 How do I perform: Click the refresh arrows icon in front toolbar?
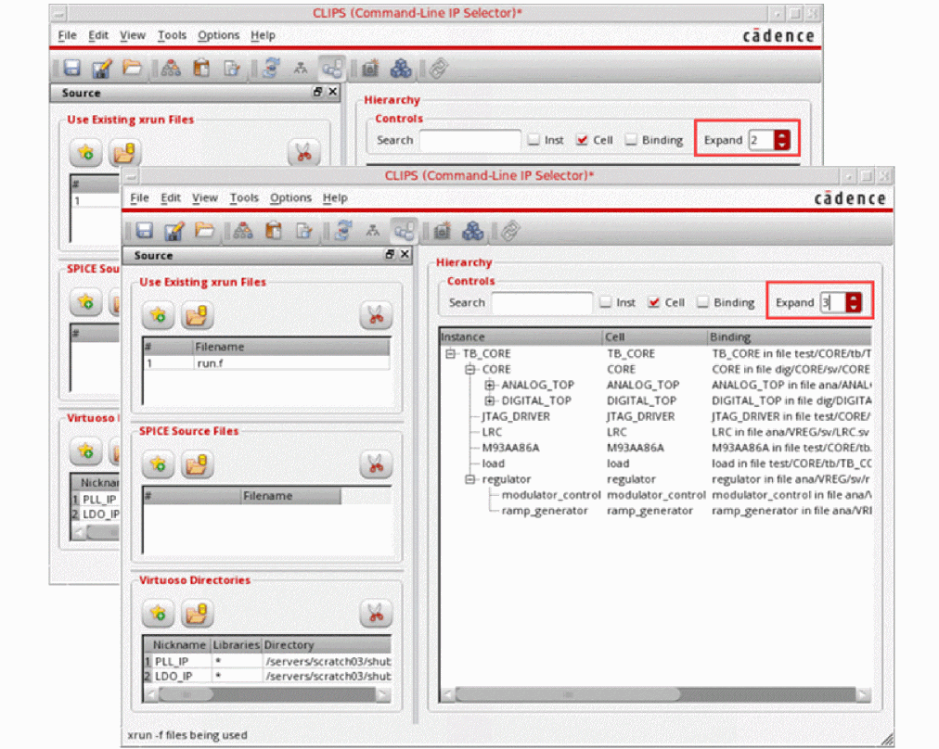coord(343,230)
